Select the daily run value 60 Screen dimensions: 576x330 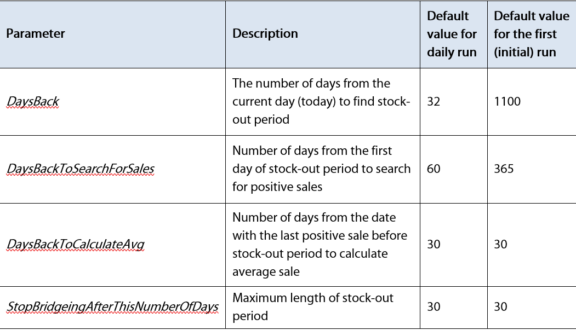[x=434, y=169]
